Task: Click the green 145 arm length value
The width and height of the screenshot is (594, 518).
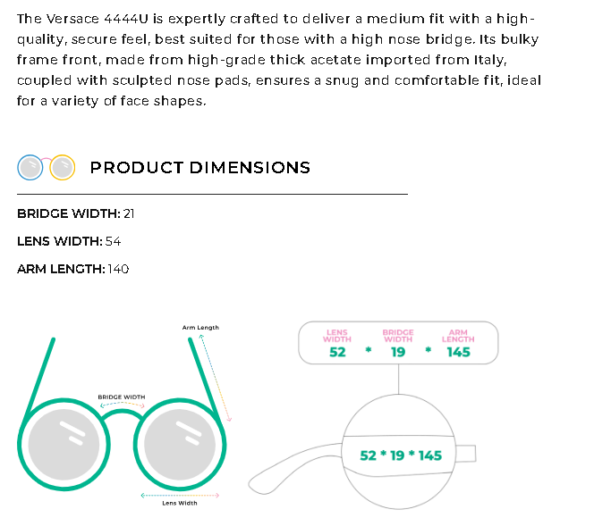Action: pyautogui.click(x=458, y=352)
